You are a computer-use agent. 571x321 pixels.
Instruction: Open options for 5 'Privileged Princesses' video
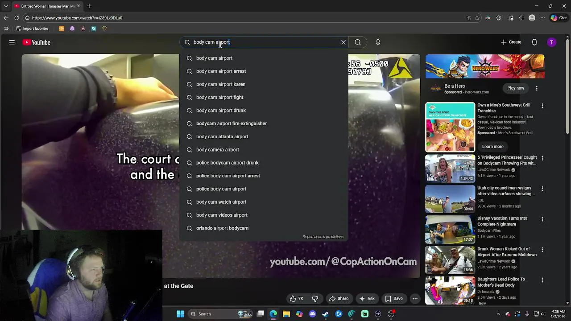[x=542, y=158]
